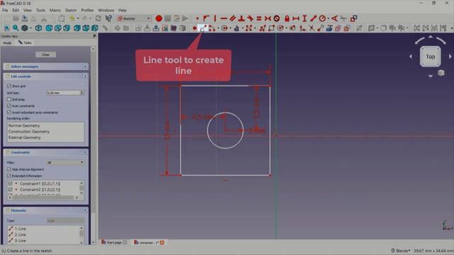Apply the Angle constraint

[334, 18]
